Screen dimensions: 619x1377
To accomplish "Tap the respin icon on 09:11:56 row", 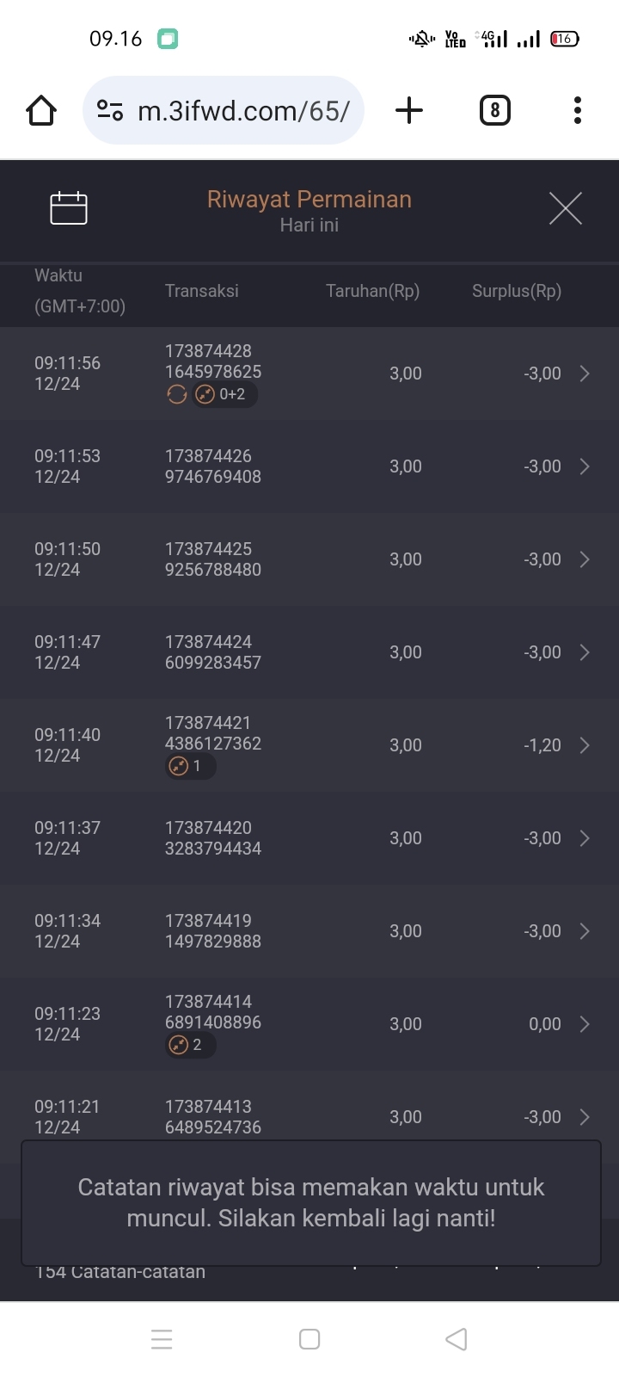I will tap(177, 394).
